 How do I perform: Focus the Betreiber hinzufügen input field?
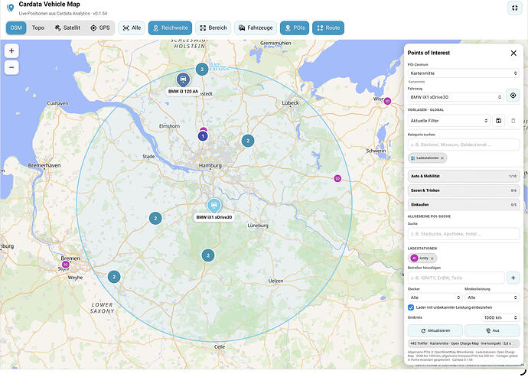click(456, 278)
